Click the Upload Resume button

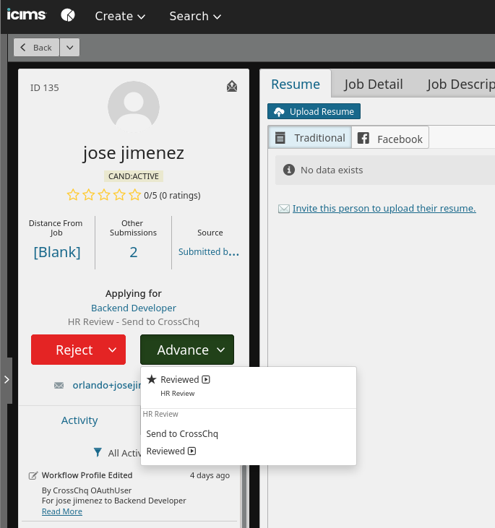click(x=314, y=112)
